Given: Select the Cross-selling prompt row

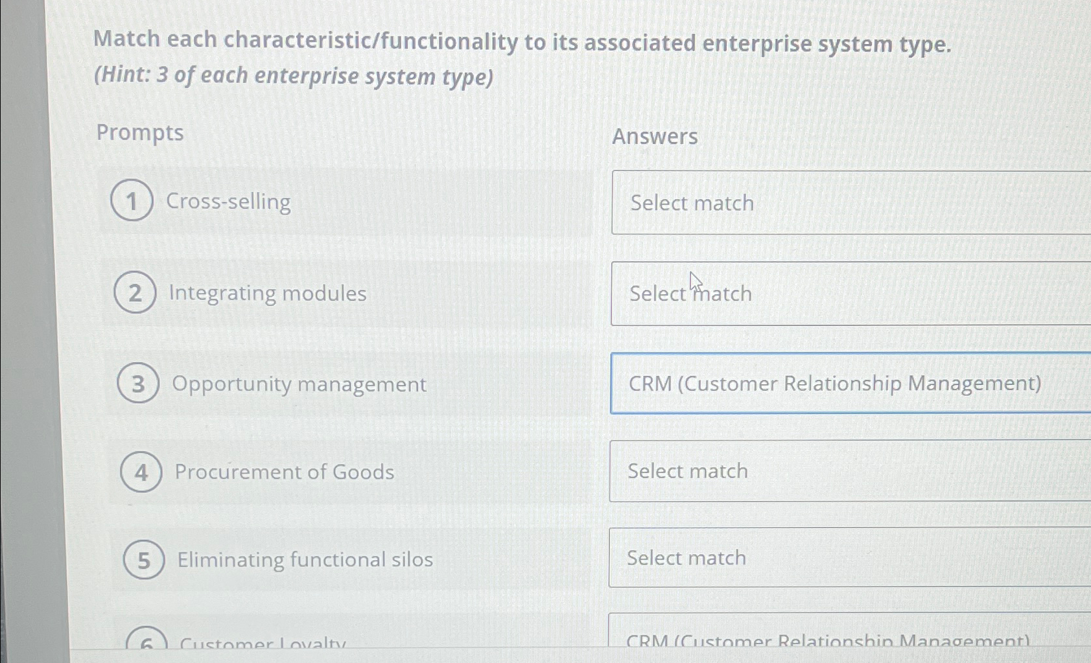Looking at the screenshot, I should click(x=324, y=202).
